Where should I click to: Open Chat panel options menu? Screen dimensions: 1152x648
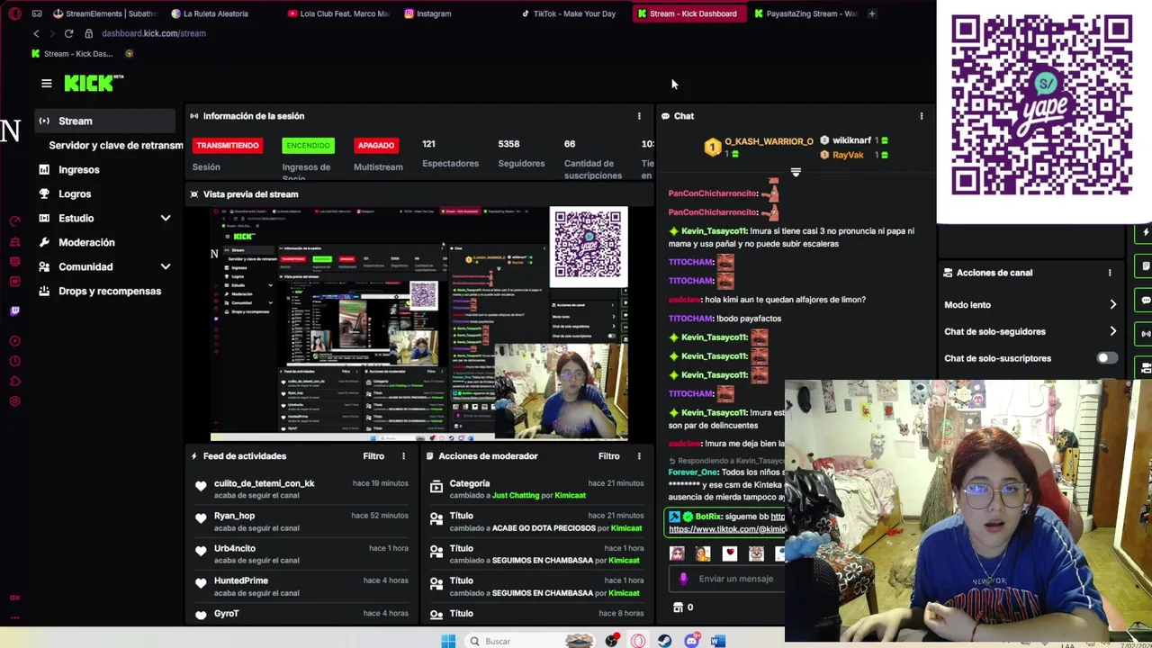coord(921,116)
